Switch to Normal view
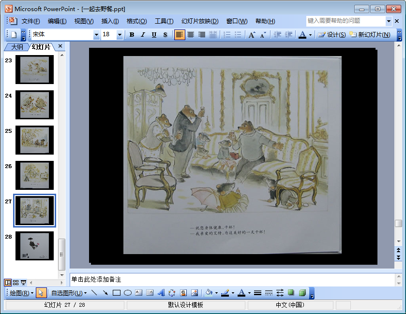 (x=8, y=283)
